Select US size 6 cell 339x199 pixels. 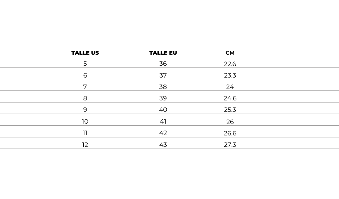click(85, 75)
